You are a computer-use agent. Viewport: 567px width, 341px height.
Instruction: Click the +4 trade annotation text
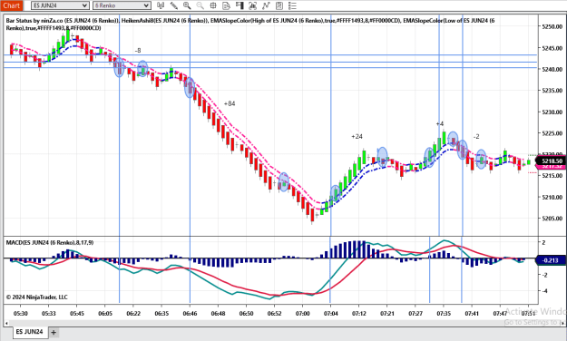[x=440, y=123]
